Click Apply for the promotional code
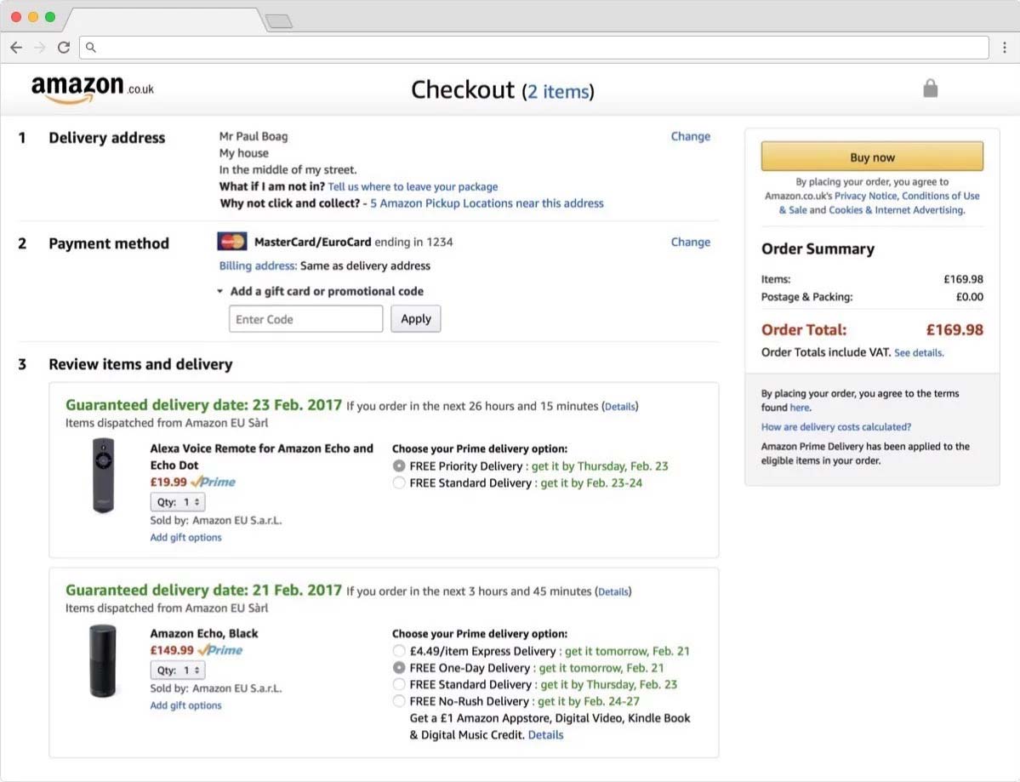The width and height of the screenshot is (1020, 782). coord(416,319)
